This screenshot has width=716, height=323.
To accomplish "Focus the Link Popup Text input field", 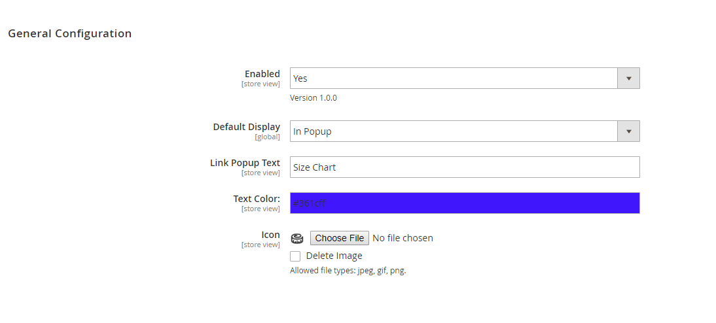I will (x=465, y=167).
